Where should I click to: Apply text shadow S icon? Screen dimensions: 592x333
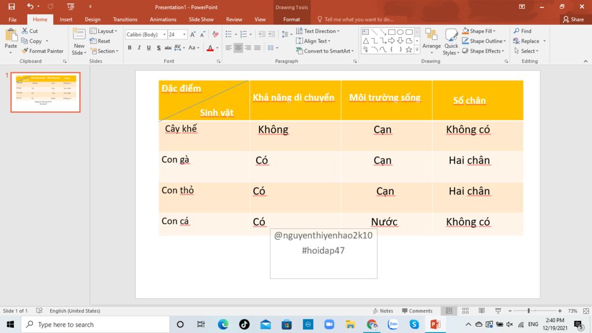tap(158, 48)
